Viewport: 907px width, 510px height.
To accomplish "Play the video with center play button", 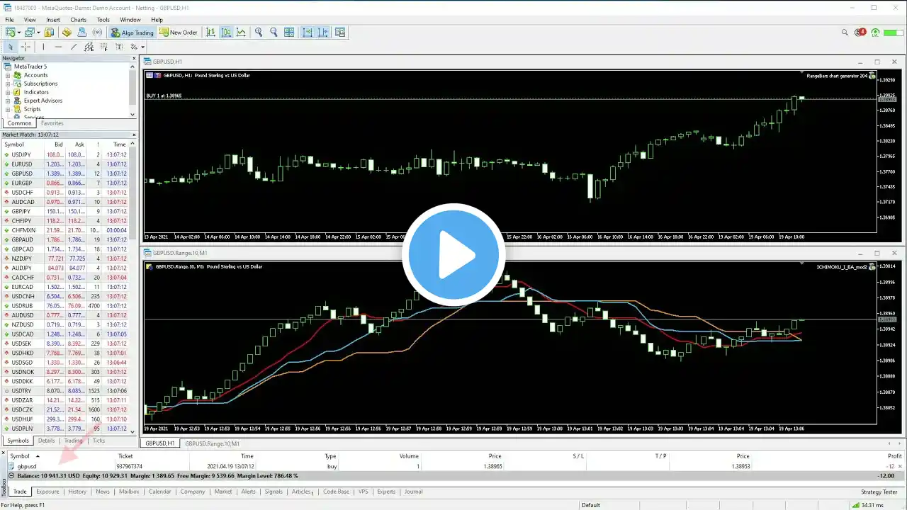I will (453, 255).
